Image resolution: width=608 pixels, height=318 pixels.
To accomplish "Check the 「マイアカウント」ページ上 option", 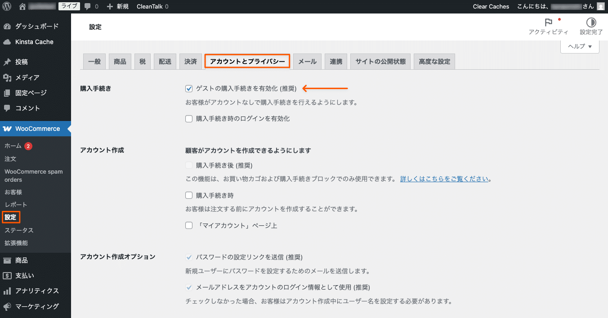I will point(189,225).
